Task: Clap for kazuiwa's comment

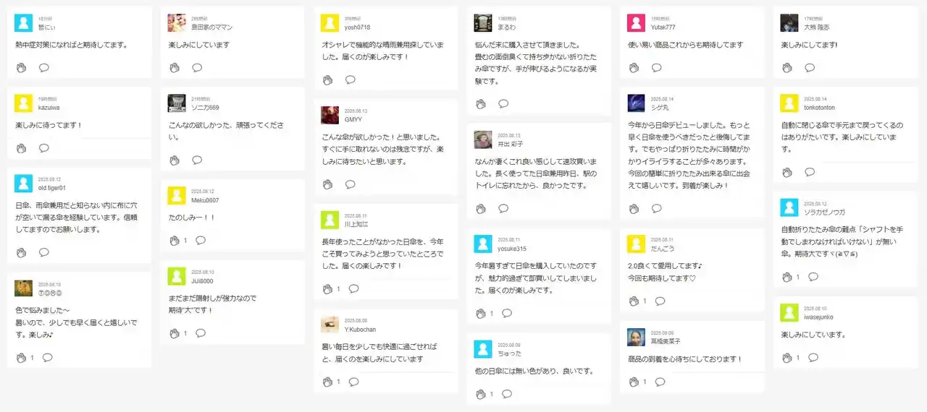Action: click(x=21, y=148)
